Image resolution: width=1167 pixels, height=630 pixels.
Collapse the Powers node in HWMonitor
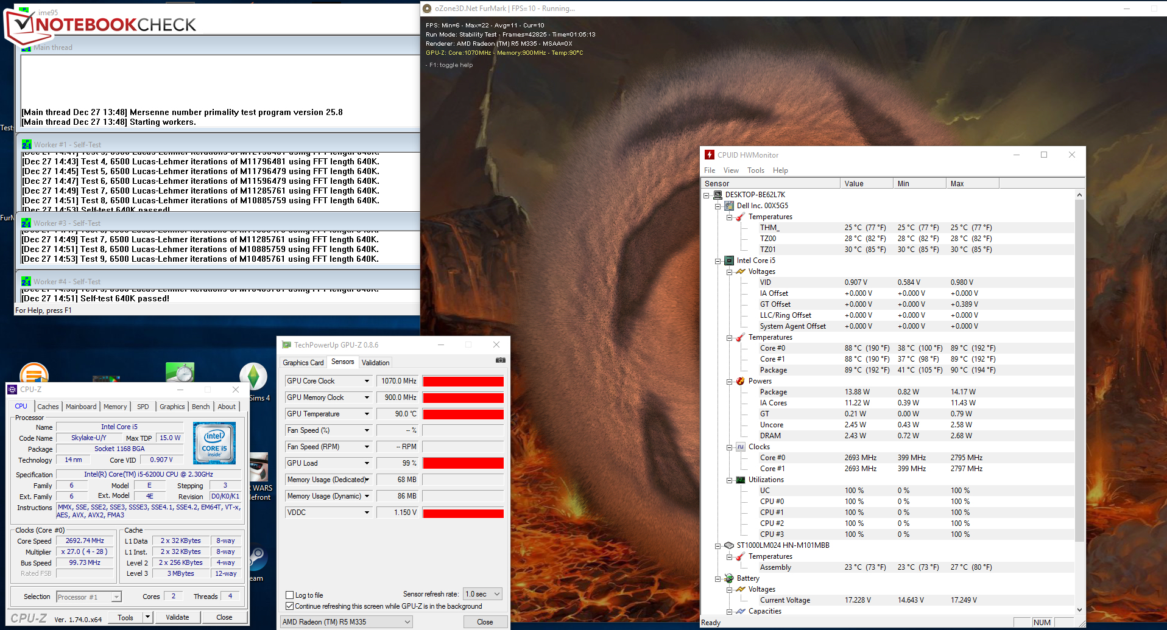(x=730, y=381)
